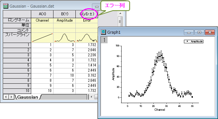Select the Gaussian sheet tab

tap(28, 97)
